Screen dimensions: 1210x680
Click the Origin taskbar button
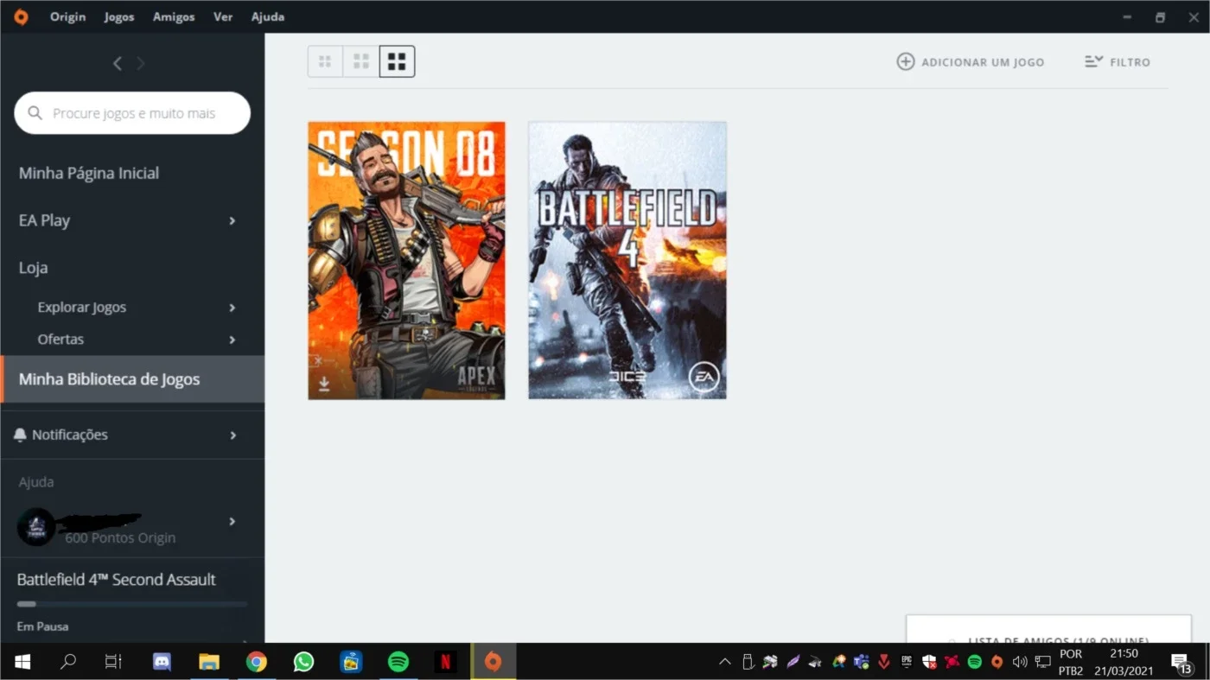(493, 662)
